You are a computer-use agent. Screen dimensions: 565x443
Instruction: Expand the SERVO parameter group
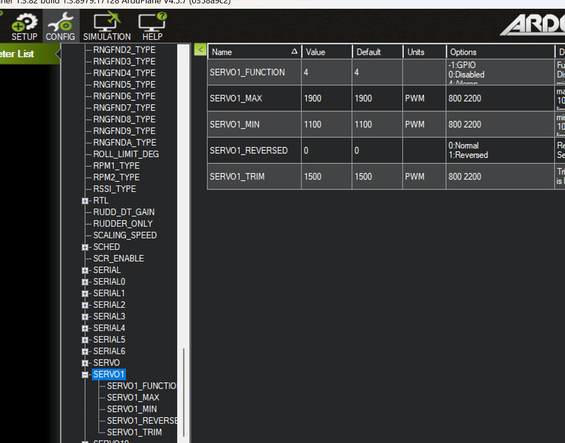click(x=85, y=363)
